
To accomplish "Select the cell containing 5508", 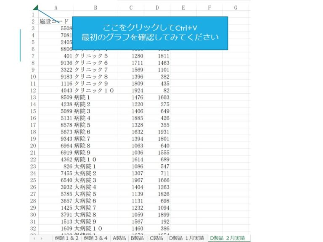I will pos(56,29).
